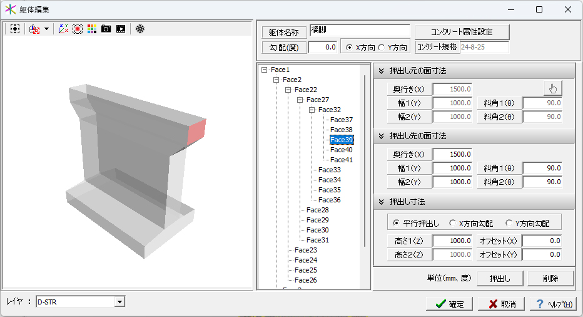Viewport: 583px width, 317px height.
Task: Click the view orientation globe icon
Action: click(x=34, y=29)
